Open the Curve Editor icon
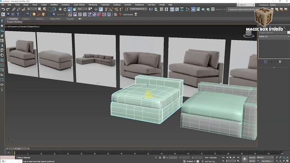This screenshot has width=290, height=163. coord(177,9)
